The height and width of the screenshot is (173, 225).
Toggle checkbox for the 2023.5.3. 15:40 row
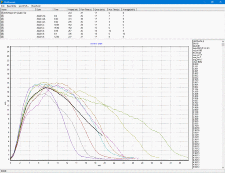click(x=2, y=28)
